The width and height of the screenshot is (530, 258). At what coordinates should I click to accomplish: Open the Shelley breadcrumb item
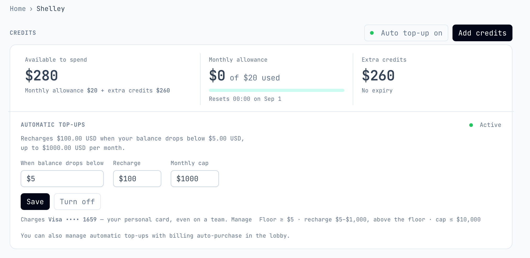[51, 9]
